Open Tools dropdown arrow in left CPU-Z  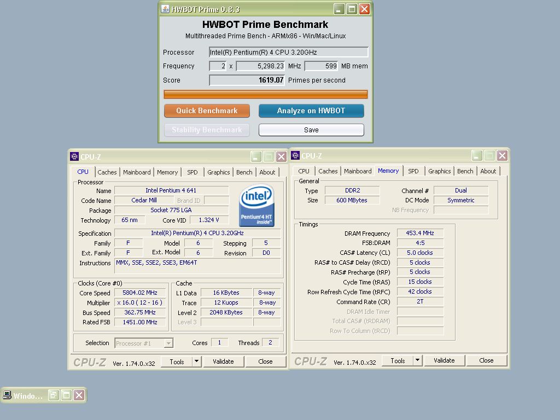pos(197,361)
